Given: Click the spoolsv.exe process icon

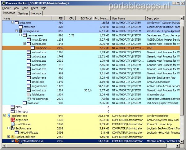Looking at the screenshot, I should pos(29,77).
